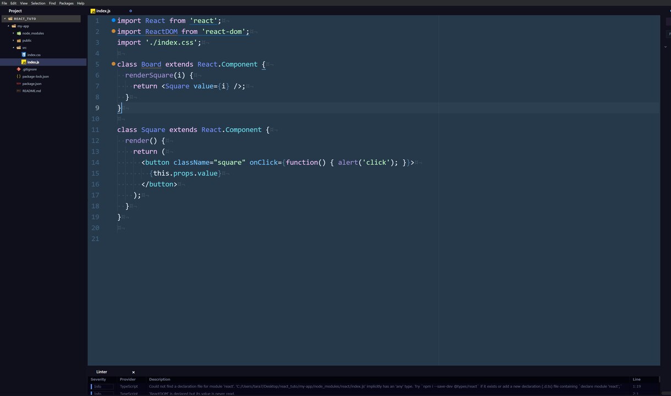Click the my-app folder icon
This screenshot has height=396, width=671.
(14, 26)
